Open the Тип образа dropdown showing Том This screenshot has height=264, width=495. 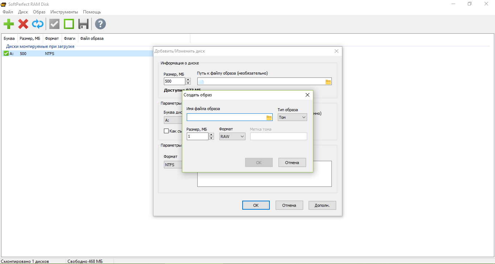point(292,117)
